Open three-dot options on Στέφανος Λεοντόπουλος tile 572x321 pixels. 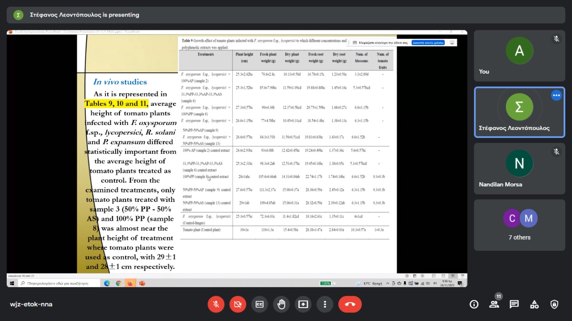556,95
